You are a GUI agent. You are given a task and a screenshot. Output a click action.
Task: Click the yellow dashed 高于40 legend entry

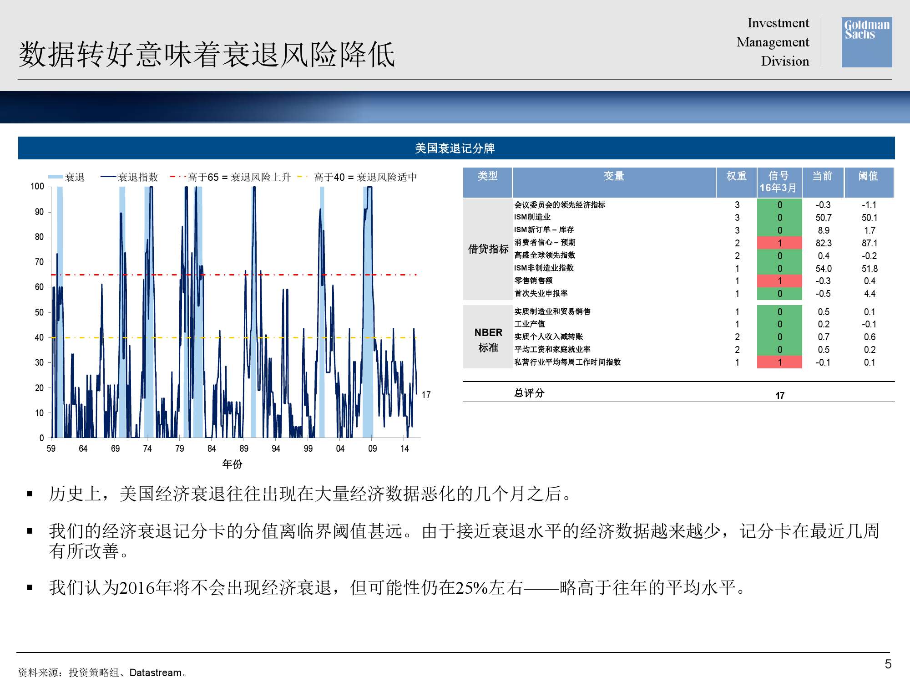coord(357,177)
